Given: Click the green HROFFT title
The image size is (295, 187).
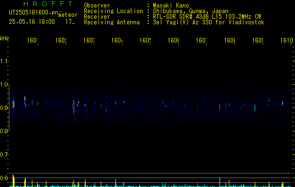Looking at the screenshot, I should pos(48,4).
